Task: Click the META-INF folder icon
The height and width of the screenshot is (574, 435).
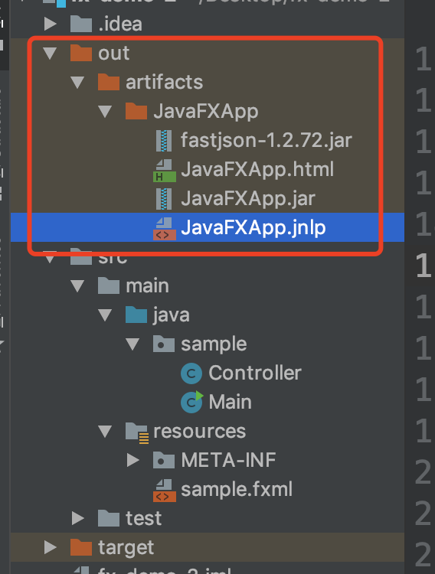Action: click(x=164, y=460)
